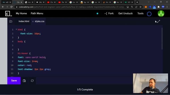
Task: Switch to the second YouTube browser tab
Action: click(63, 2)
